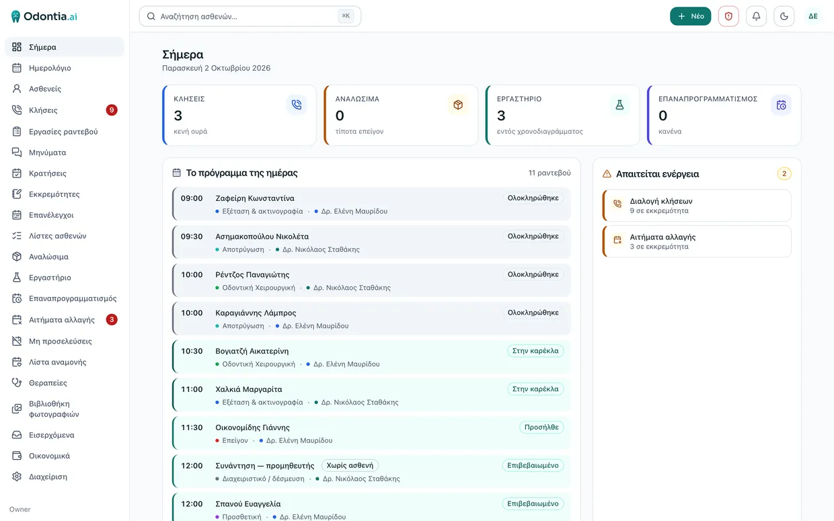Click the phone icon on Κλήσεις card

[x=297, y=105]
